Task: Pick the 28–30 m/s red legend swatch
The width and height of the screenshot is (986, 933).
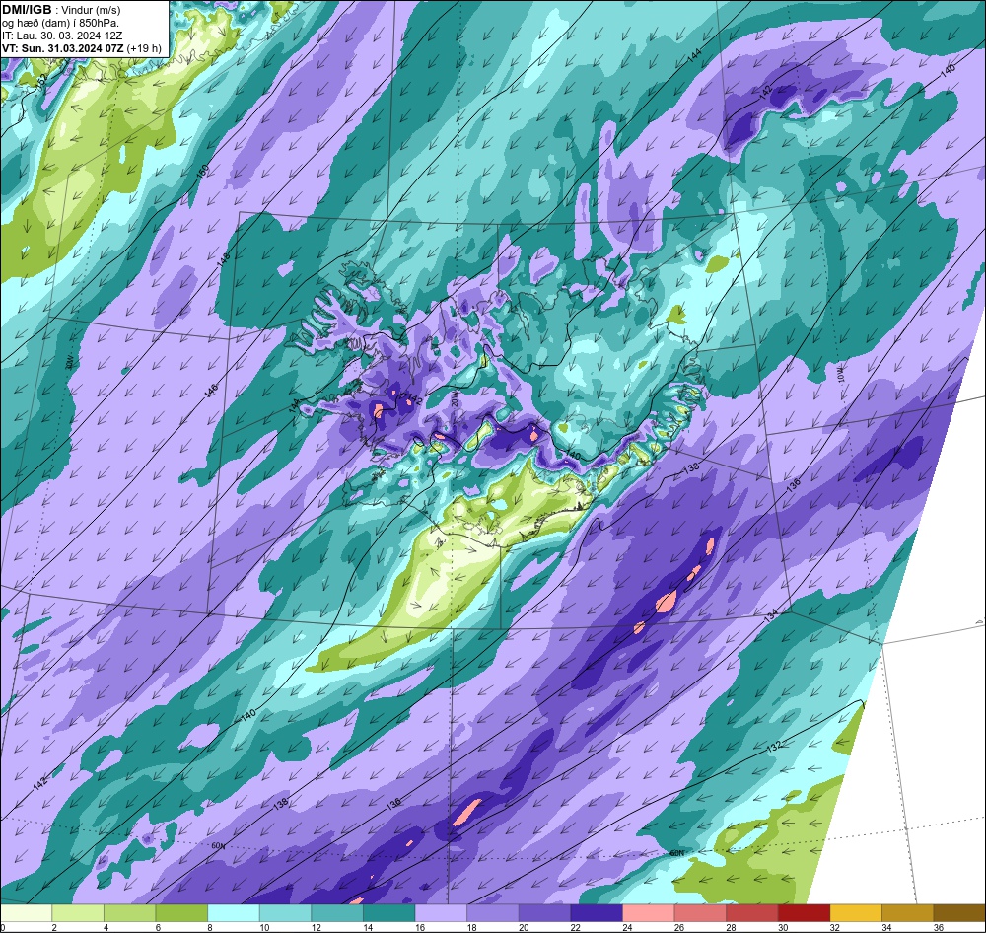Action: (752, 913)
